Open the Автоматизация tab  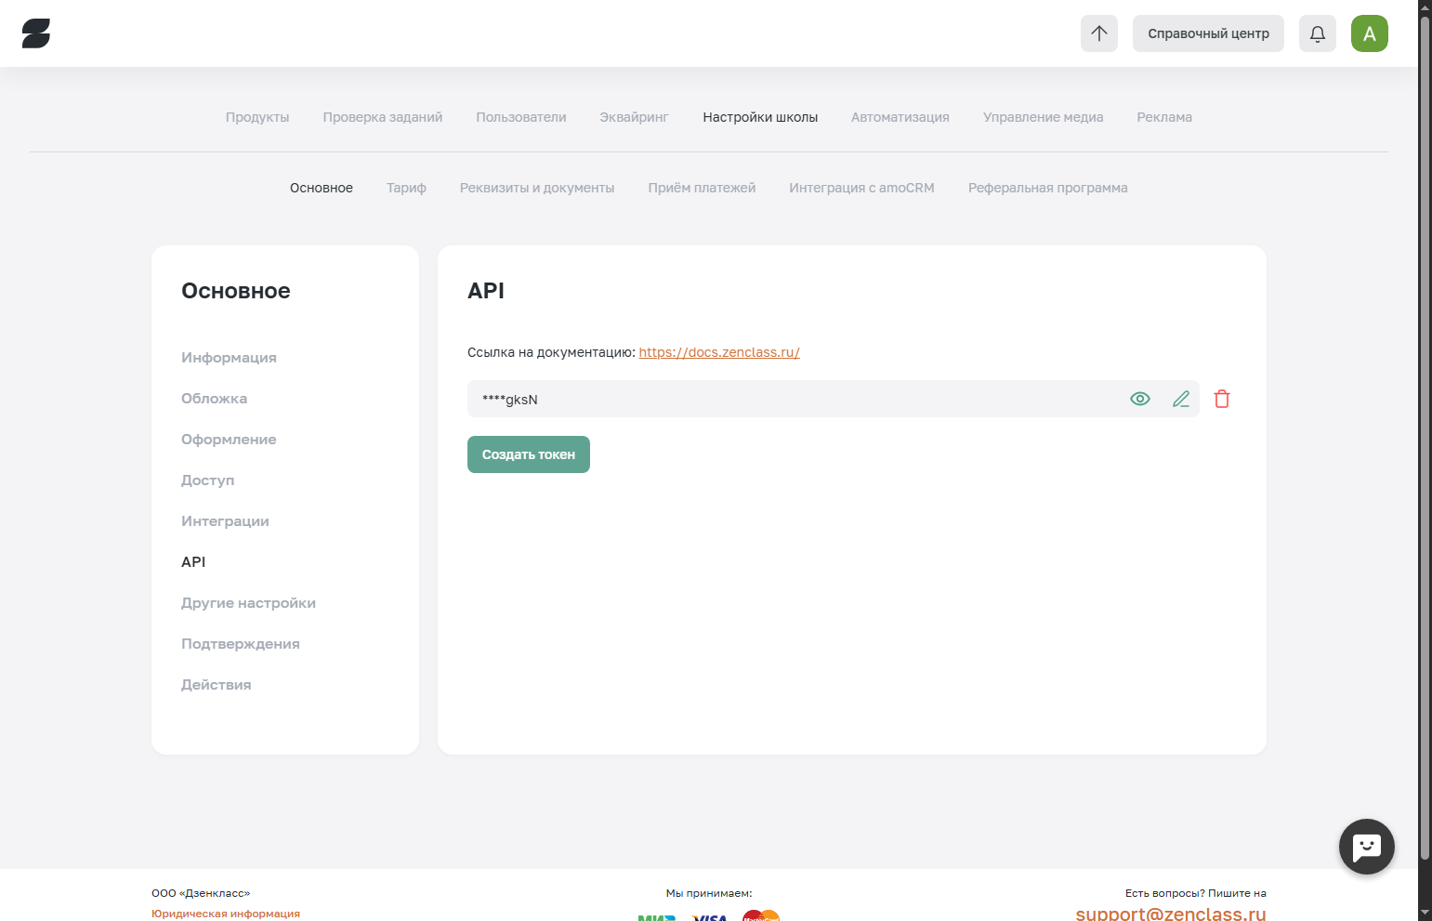[x=900, y=117]
